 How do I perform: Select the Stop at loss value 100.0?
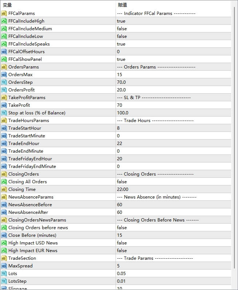click(x=123, y=113)
